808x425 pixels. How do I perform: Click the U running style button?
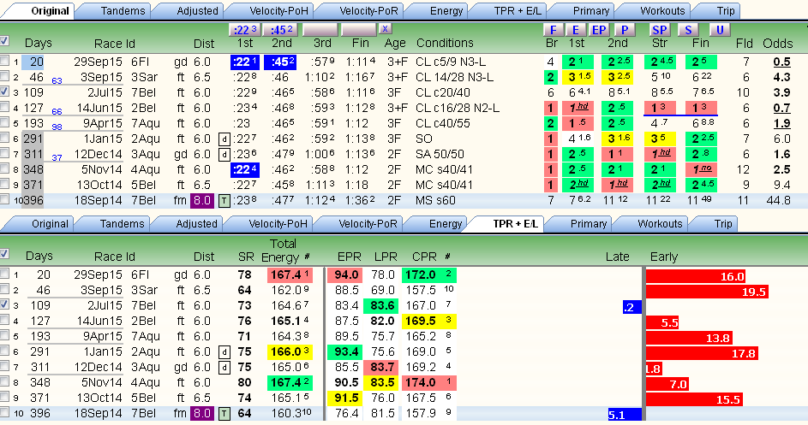(720, 30)
